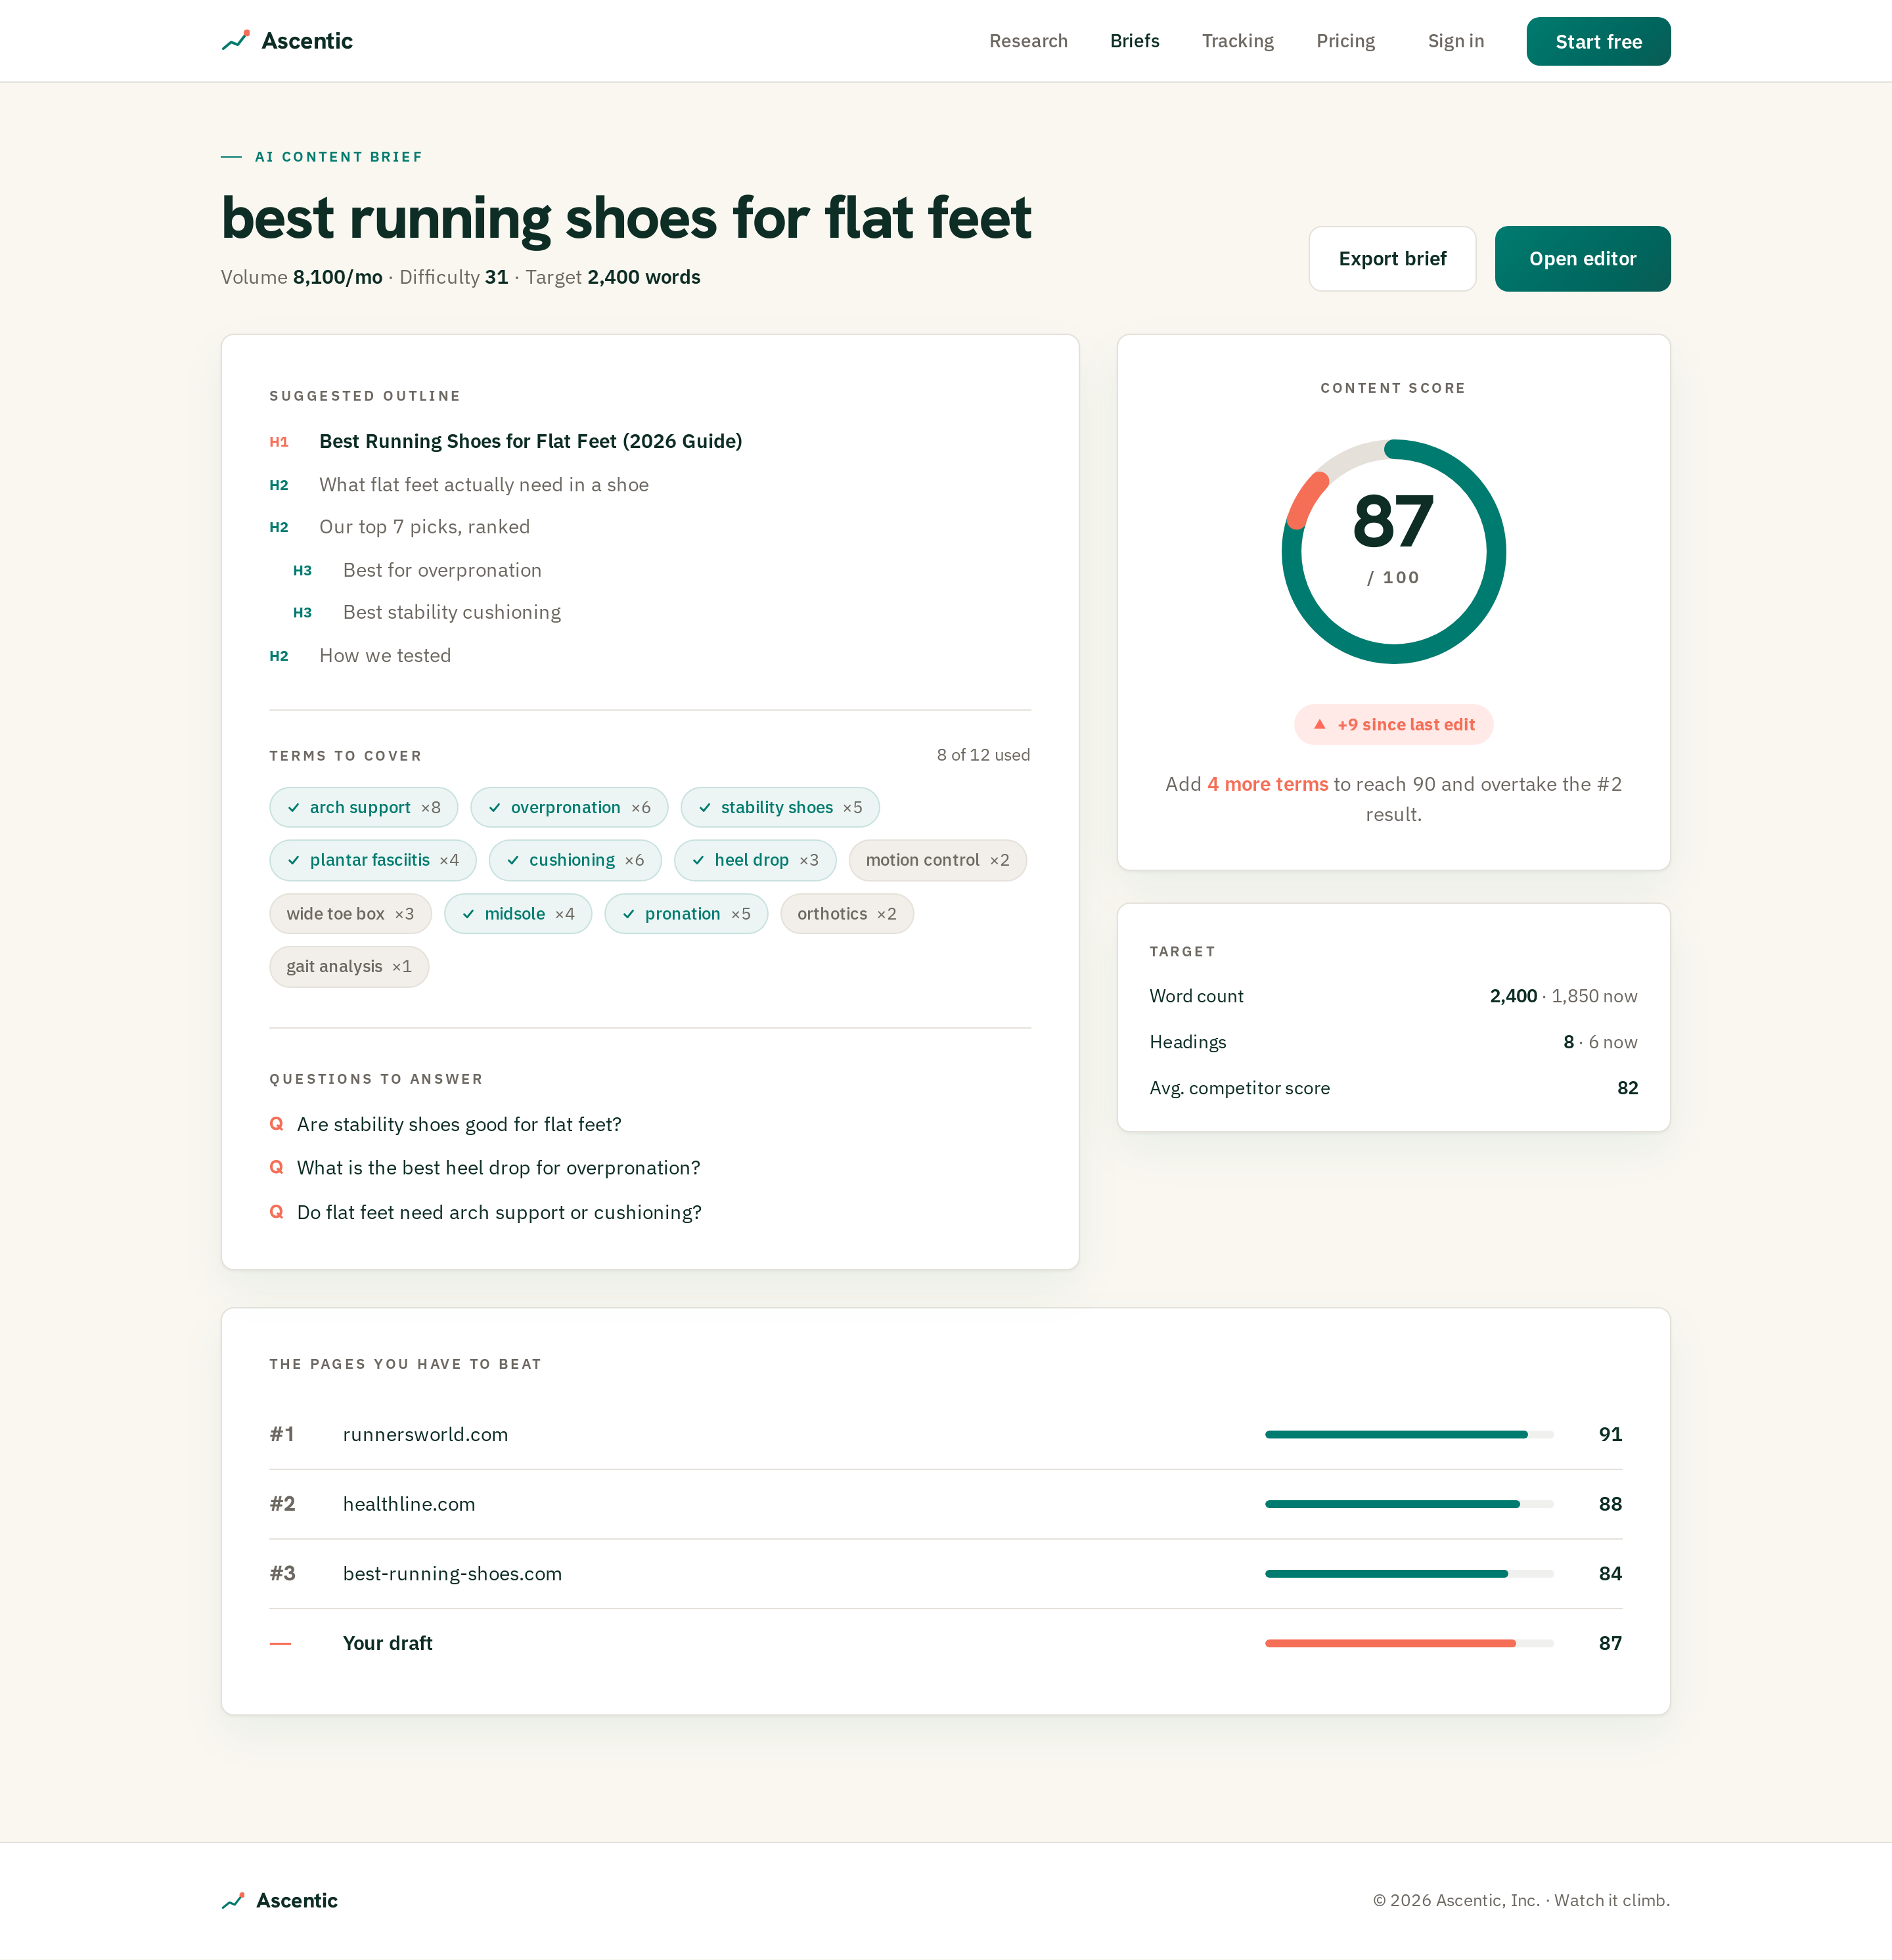The height and width of the screenshot is (1960, 1892).
Task: Toggle the 'cushioning' term chip
Action: 575,860
